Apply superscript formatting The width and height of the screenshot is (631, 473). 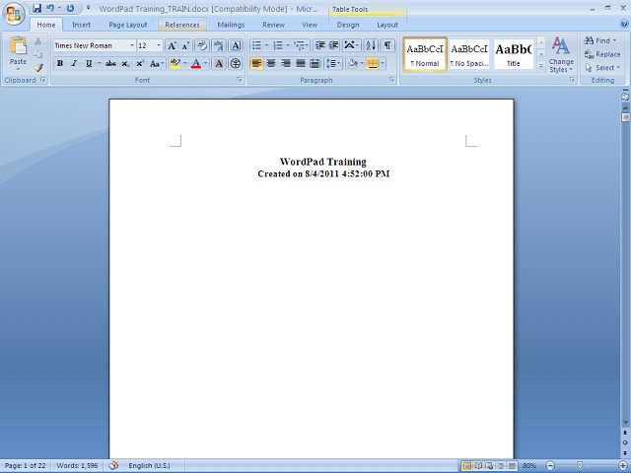[x=140, y=63]
